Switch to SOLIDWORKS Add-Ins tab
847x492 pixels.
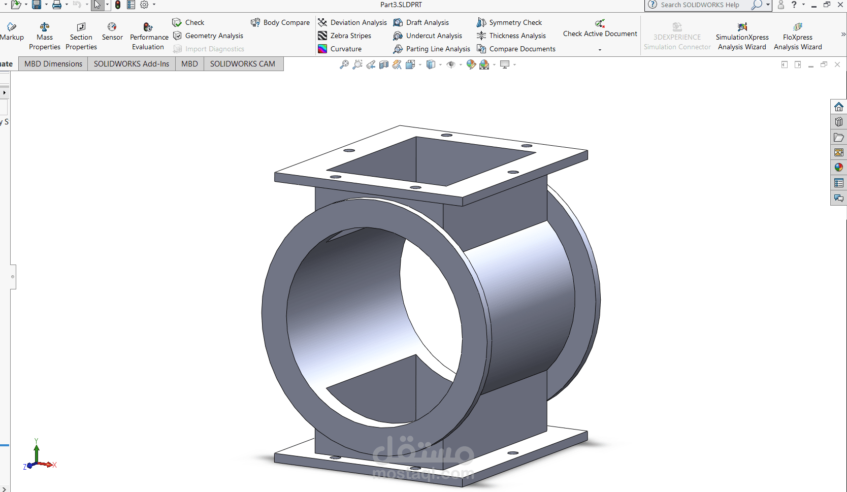(132, 64)
